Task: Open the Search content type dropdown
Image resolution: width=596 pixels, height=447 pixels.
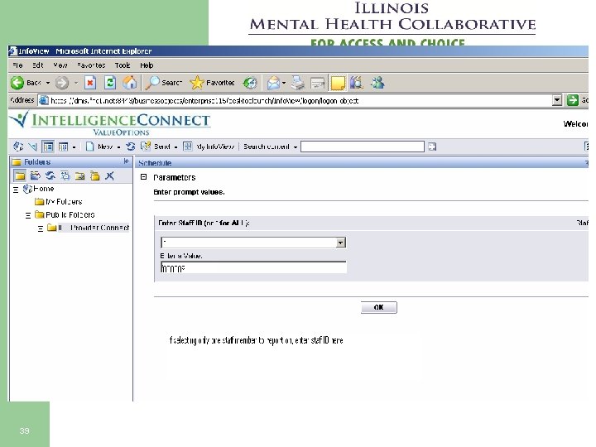Action: pyautogui.click(x=296, y=147)
